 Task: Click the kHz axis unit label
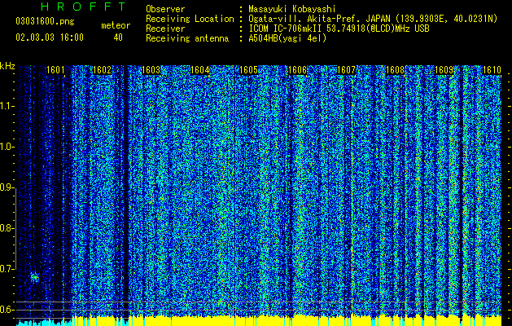7,66
